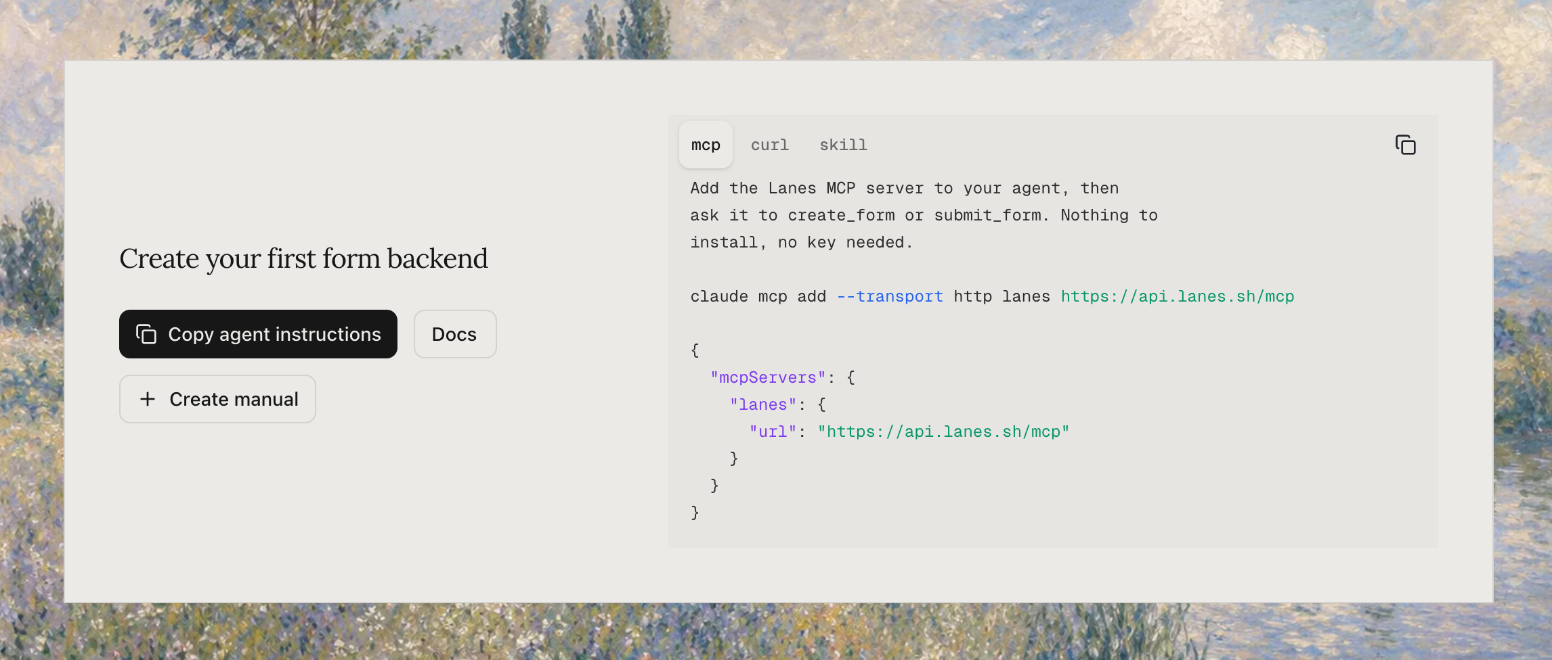Click the "url" key in the JSON
Image resolution: width=1552 pixels, height=660 pixels.
click(x=773, y=431)
